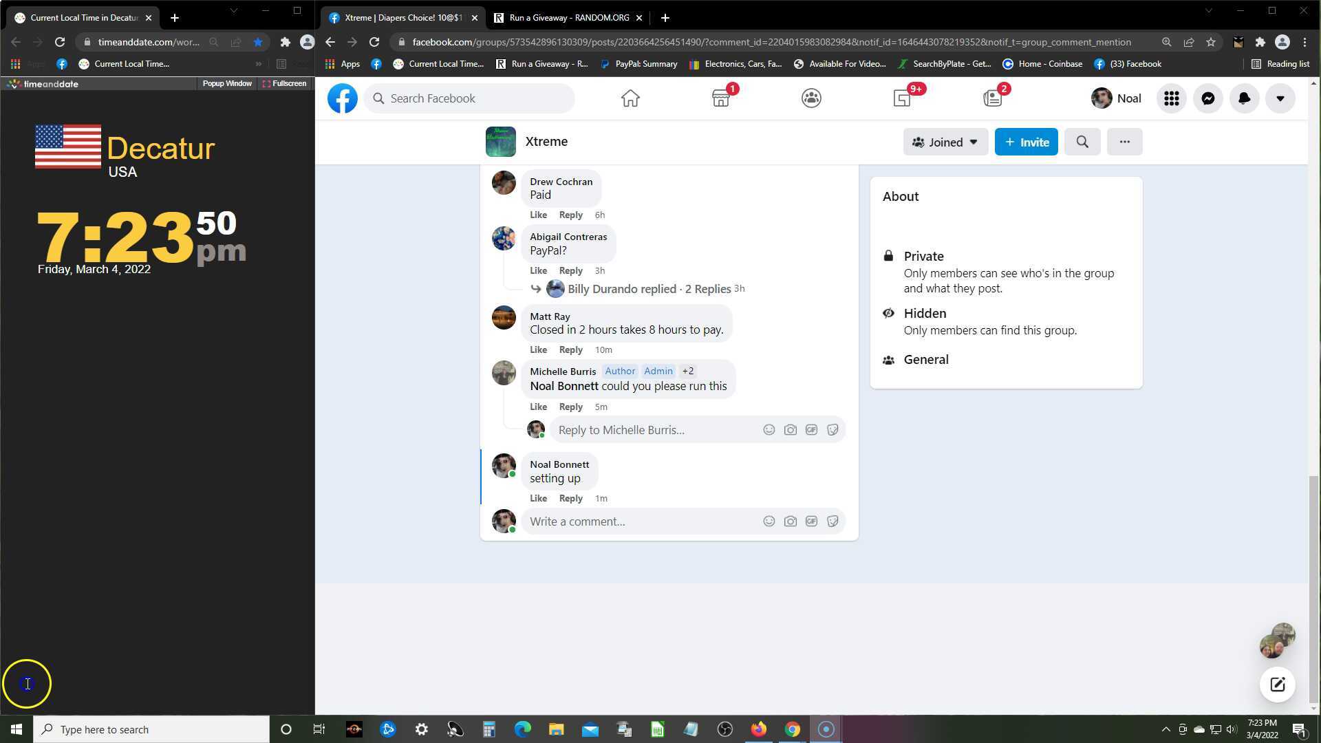The height and width of the screenshot is (743, 1321).
Task: Attach photo to Write a comment box
Action: tap(790, 521)
